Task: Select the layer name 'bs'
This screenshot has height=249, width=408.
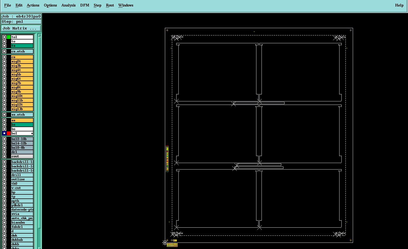Action: tap(22, 125)
